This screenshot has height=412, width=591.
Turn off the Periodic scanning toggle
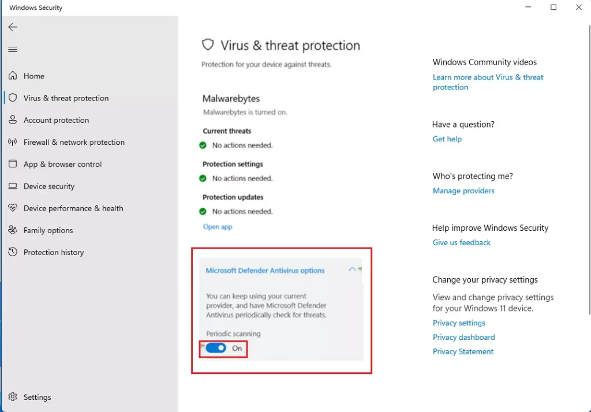[216, 348]
